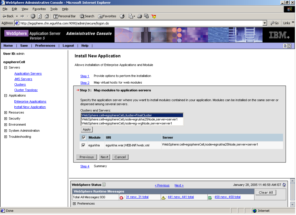Click the yellow warning messages icon
The image size is (296, 215).
tap(163, 198)
